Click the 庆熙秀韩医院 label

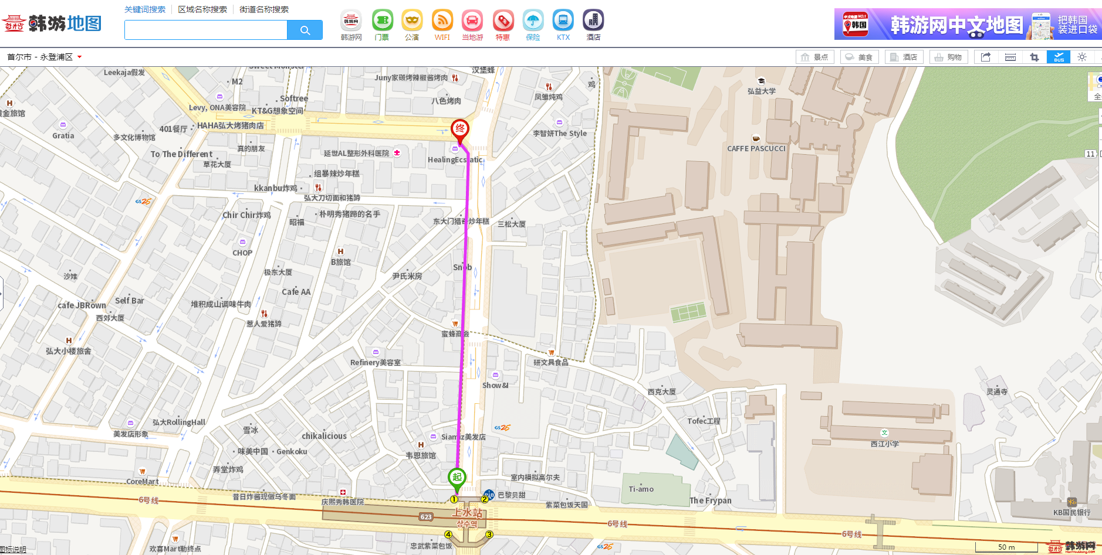point(343,502)
